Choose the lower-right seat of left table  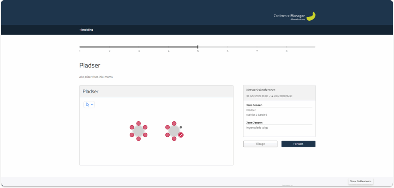pos(145,135)
